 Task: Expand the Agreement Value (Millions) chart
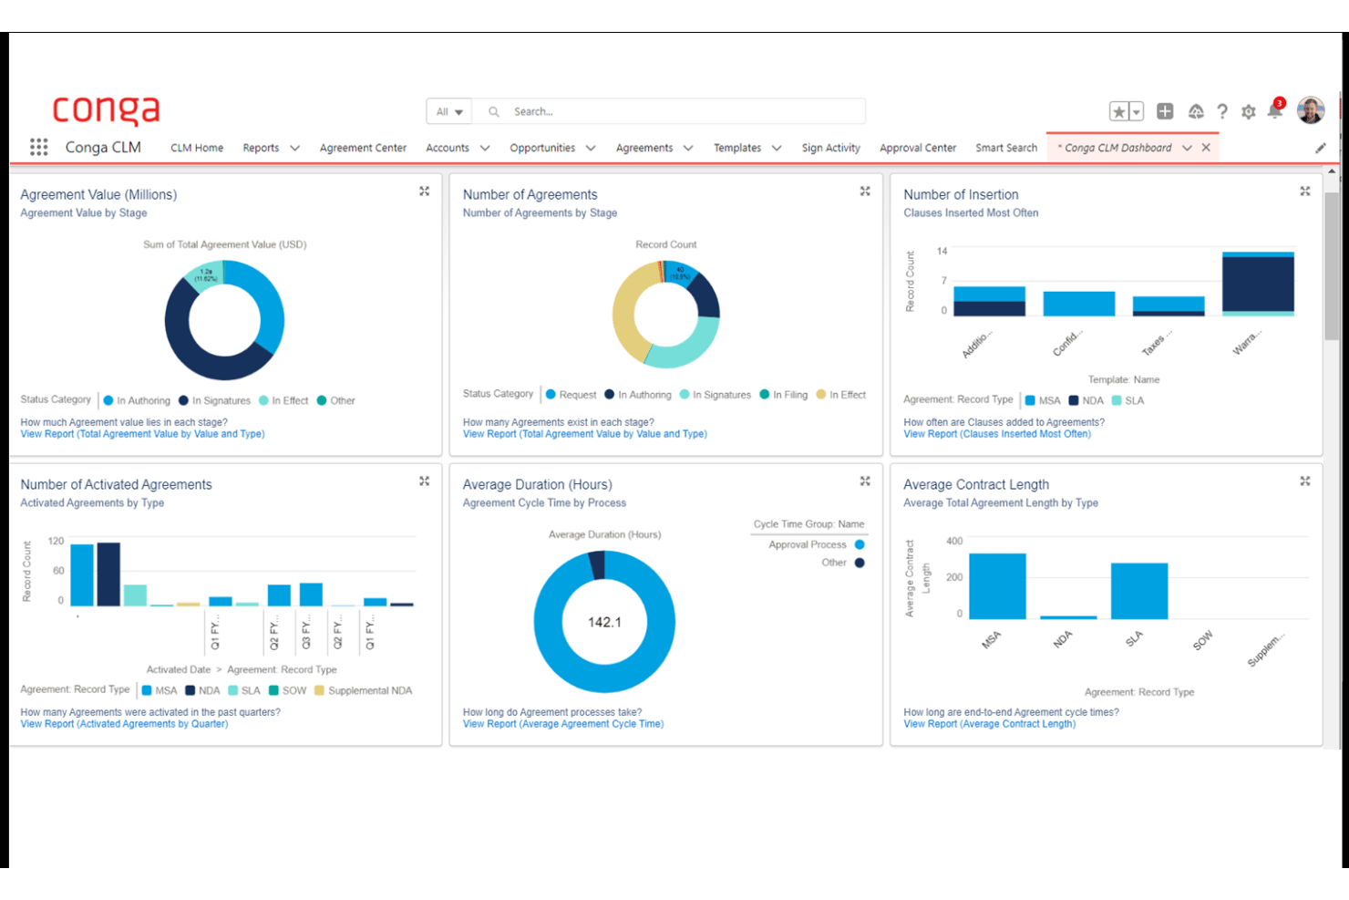(x=424, y=191)
